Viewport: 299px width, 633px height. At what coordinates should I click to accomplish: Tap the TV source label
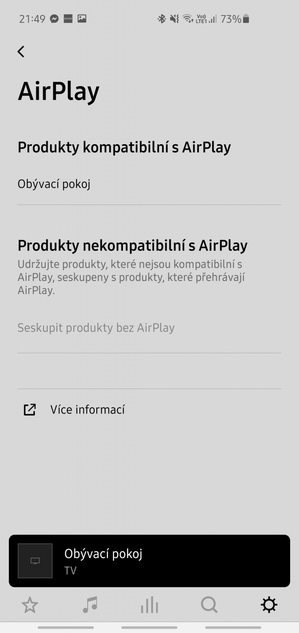pyautogui.click(x=70, y=571)
